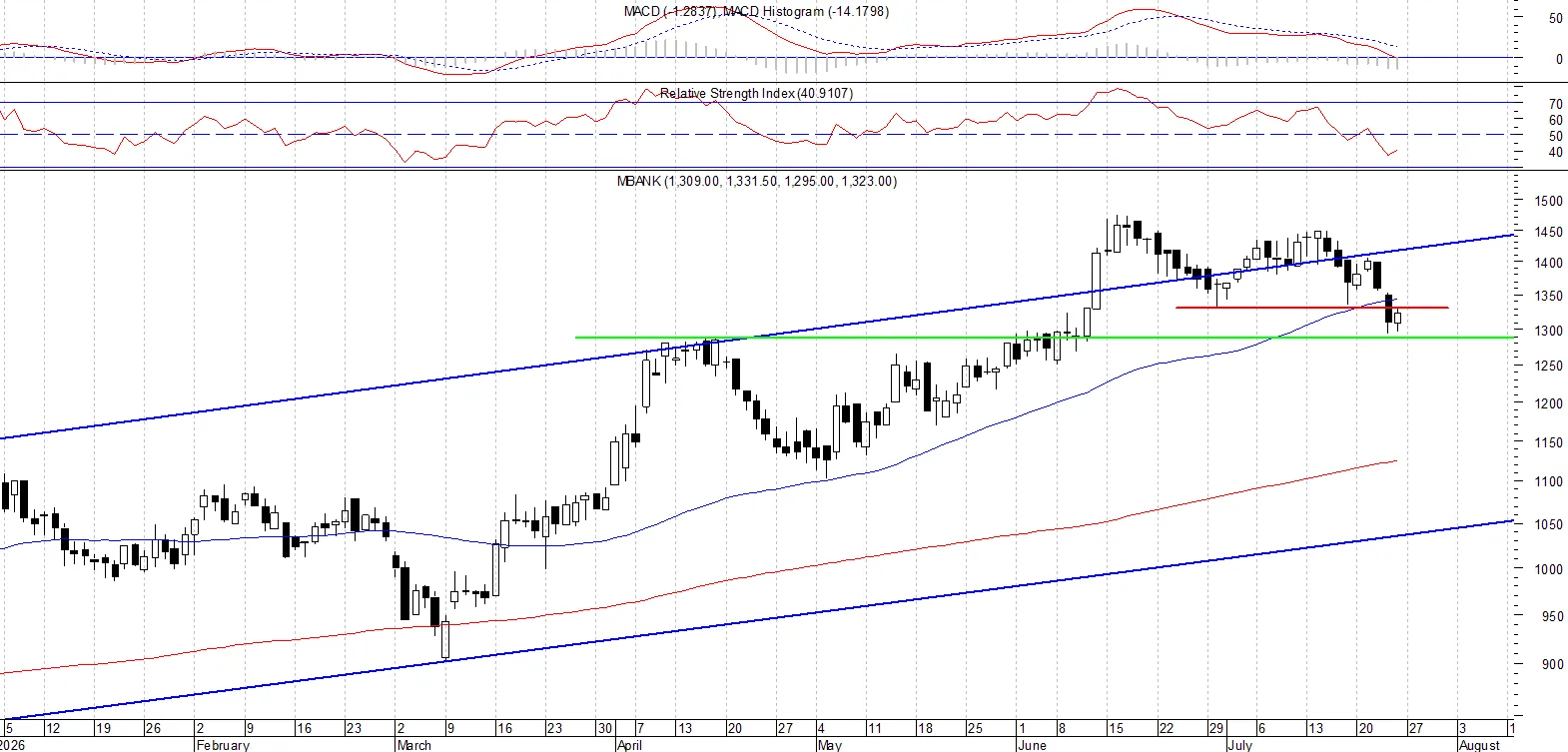Click the July month label on time axis
The image size is (1568, 752).
point(1239,745)
